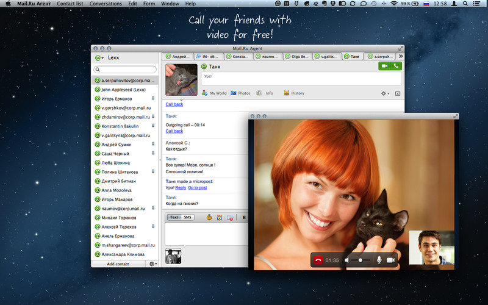
Task: Switch message mode to Text
Action: point(174,217)
